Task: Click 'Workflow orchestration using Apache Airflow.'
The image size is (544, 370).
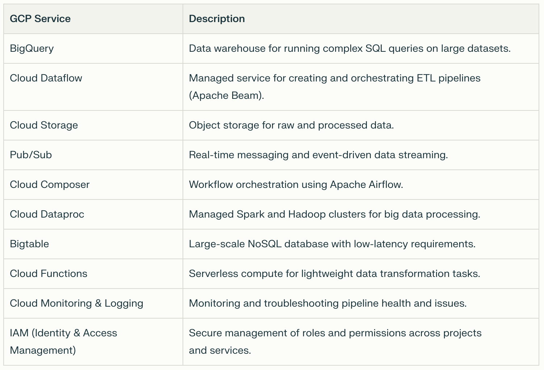Action: point(296,185)
